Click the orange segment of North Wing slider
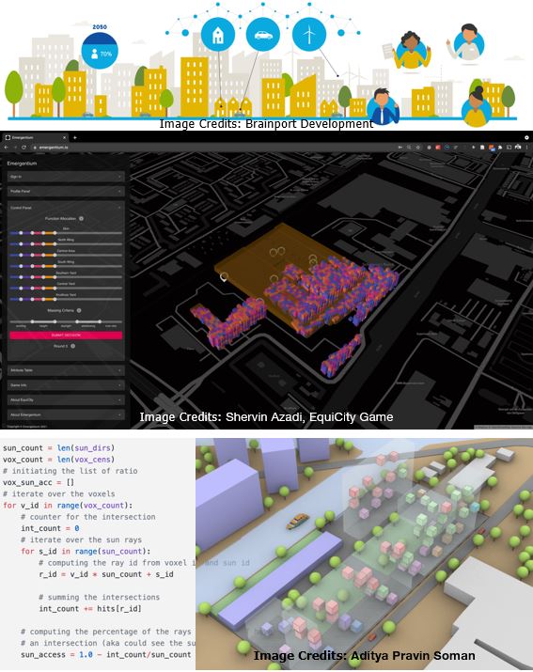 pos(49,243)
